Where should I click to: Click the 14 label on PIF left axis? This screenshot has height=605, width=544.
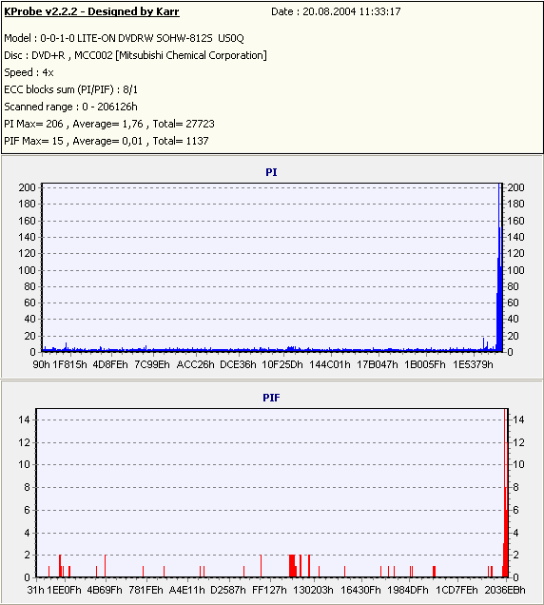coord(24,420)
